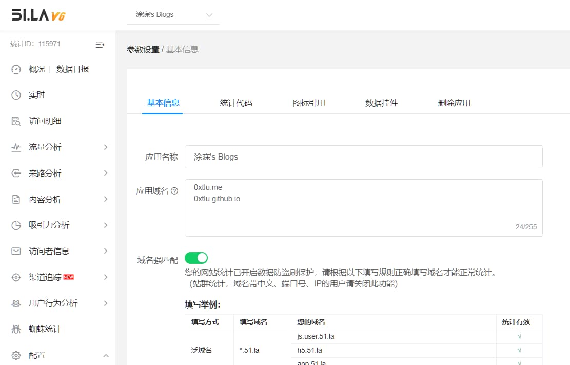This screenshot has height=365, width=570.
Task: Click the pie chart icon beside 吸引力分析
Action: (x=16, y=225)
